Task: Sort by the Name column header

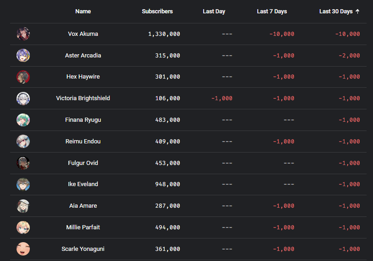Action: pos(83,11)
